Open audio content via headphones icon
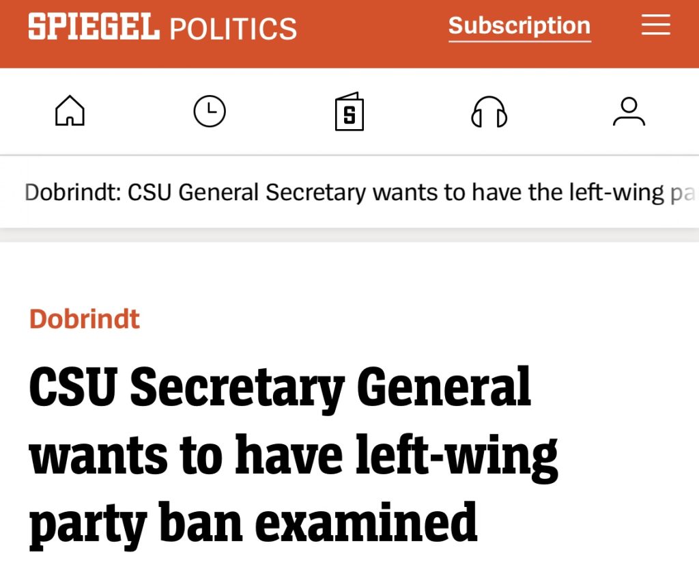This screenshot has width=699, height=574. pyautogui.click(x=489, y=111)
